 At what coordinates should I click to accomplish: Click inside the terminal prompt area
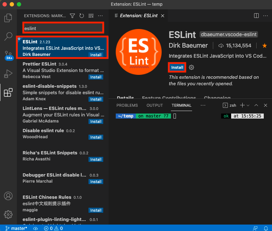(x=175, y=116)
